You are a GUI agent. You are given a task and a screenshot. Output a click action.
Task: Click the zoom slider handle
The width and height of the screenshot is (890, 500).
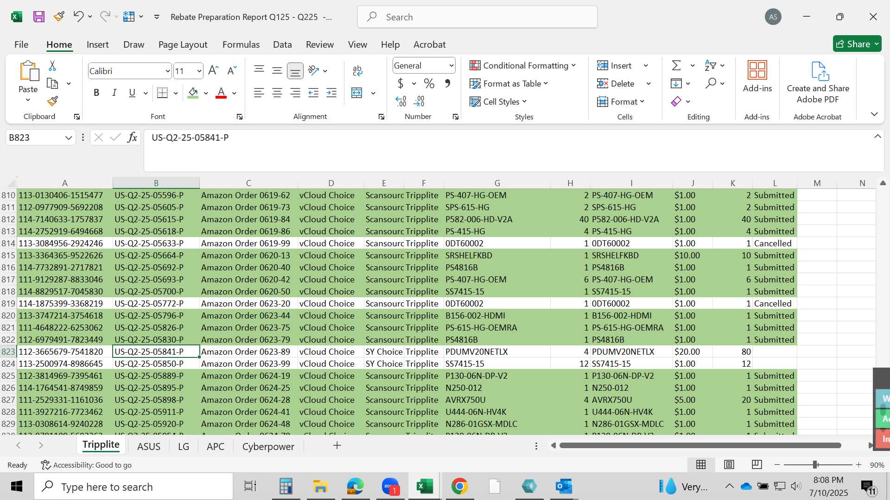(815, 464)
